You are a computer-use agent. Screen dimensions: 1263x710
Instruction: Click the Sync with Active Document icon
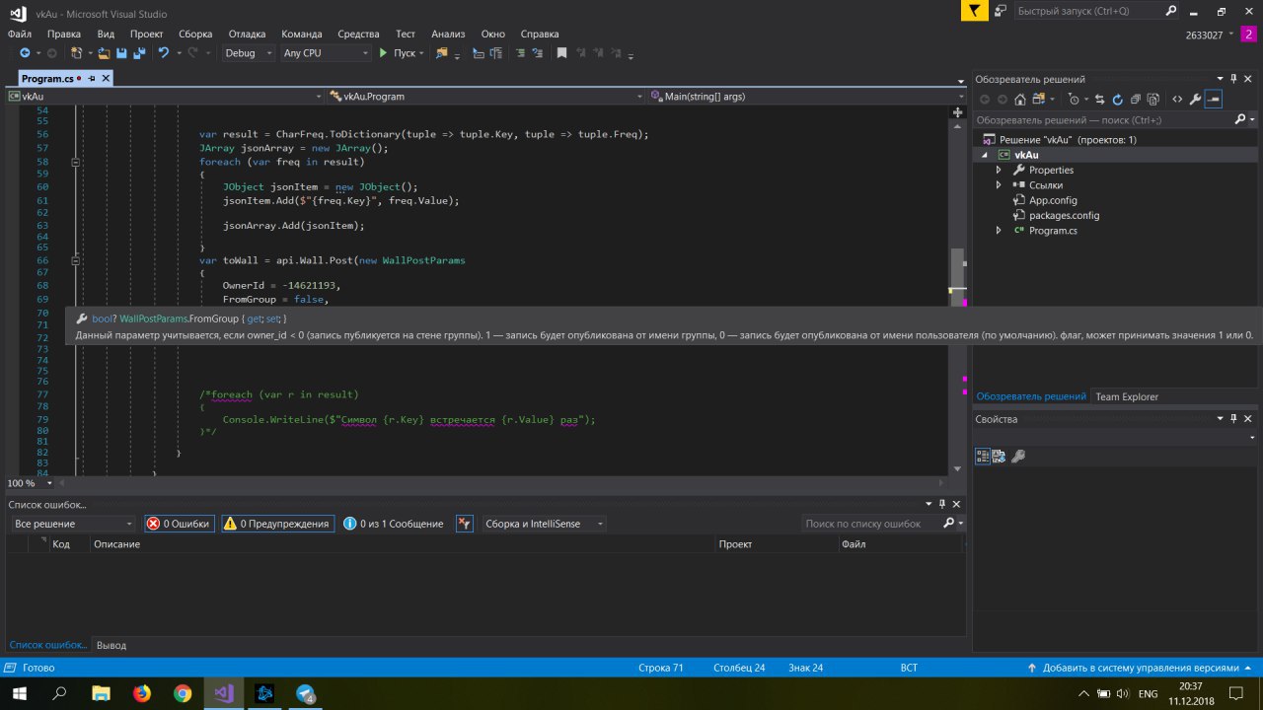1099,99
